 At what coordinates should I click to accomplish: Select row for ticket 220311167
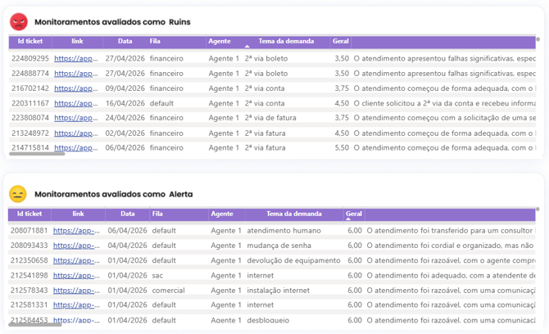[x=272, y=103]
